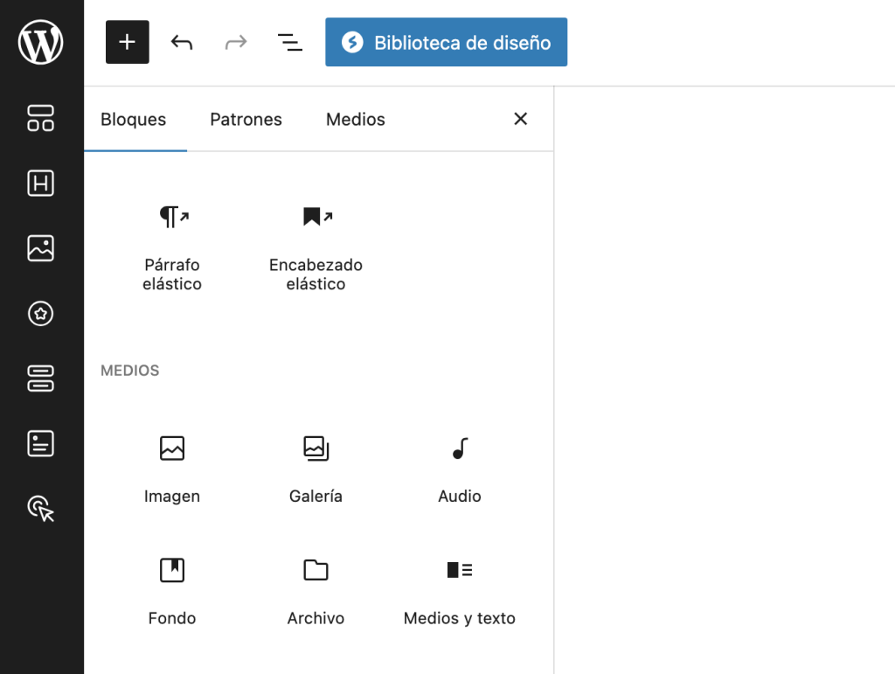895x674 pixels.
Task: Select the Imagen block icon
Action: click(172, 448)
